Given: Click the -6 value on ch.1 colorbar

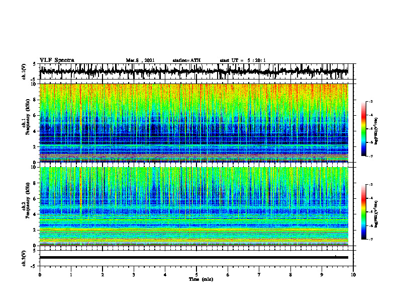Looking at the screenshot, I should 370,142.
